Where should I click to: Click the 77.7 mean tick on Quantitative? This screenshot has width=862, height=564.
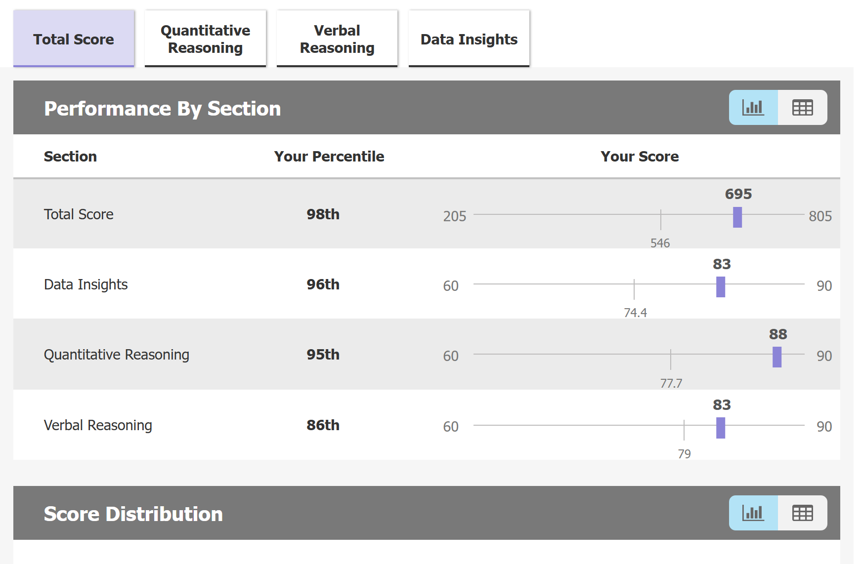pos(671,359)
